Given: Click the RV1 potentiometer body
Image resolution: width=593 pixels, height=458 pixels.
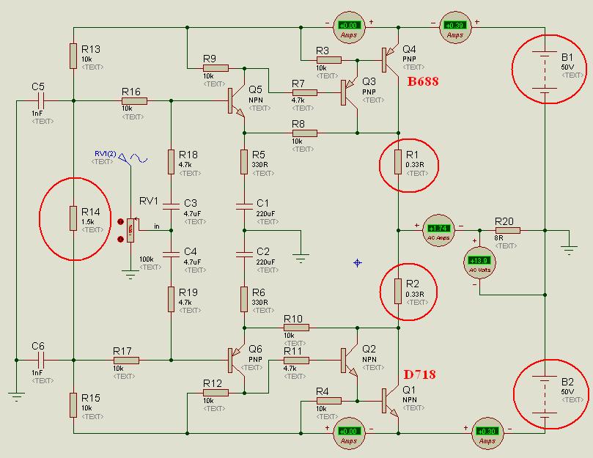Looking at the screenshot, I should point(130,230).
